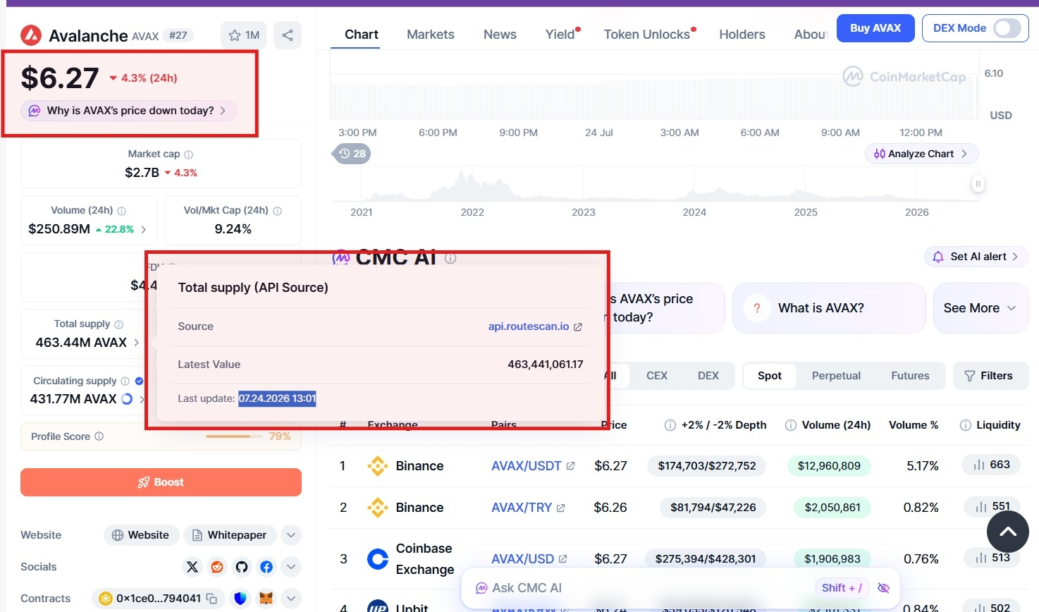Click the verified badge by Circulating supply

[x=139, y=381]
